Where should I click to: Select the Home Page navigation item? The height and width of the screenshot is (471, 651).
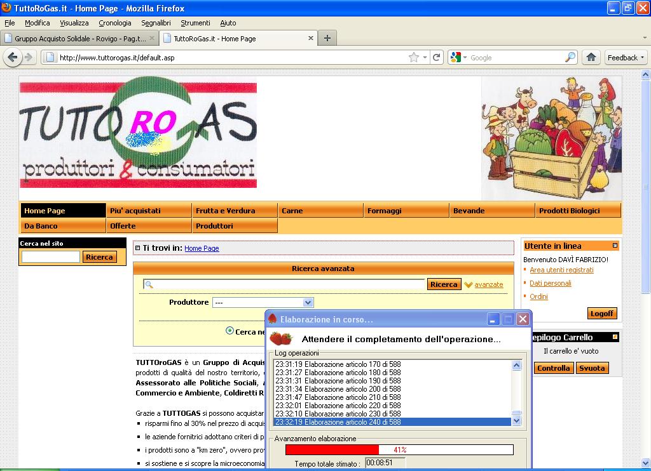[x=63, y=210]
